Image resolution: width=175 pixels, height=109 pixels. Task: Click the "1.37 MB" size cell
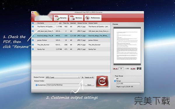[59, 49]
